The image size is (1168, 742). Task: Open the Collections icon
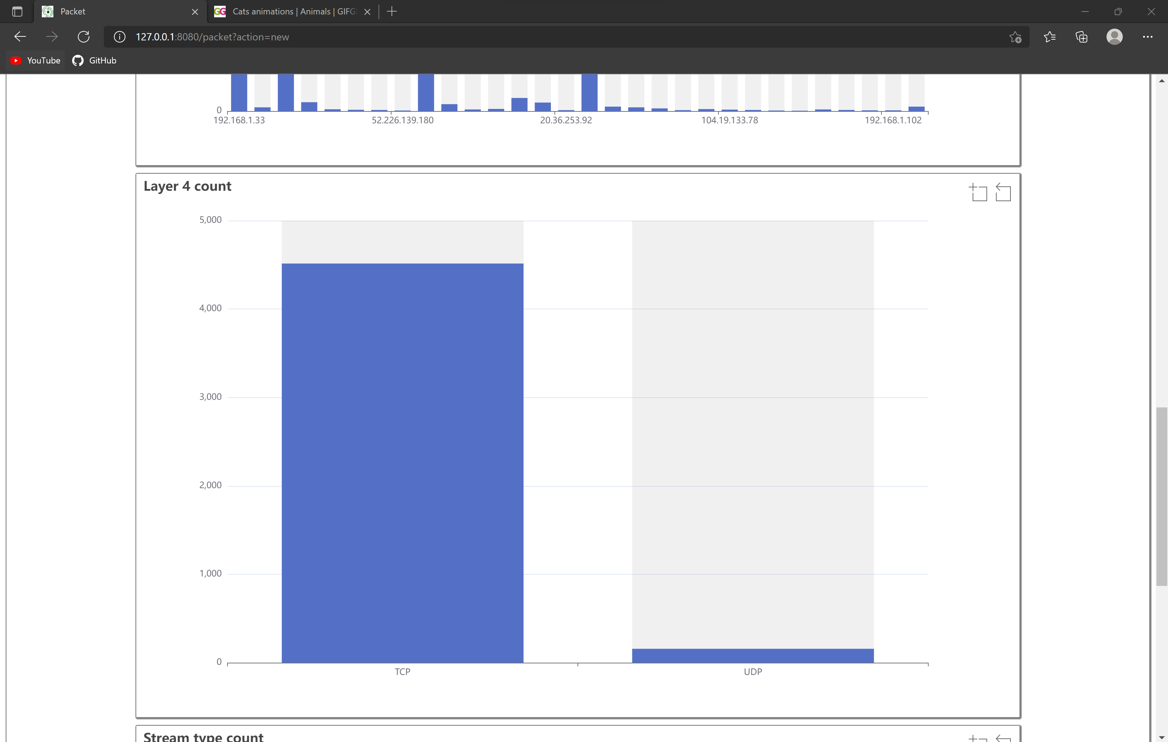(1081, 37)
